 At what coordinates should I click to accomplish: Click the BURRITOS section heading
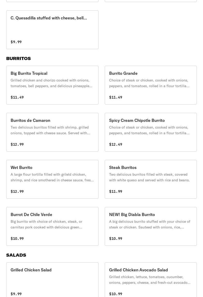click(18, 58)
